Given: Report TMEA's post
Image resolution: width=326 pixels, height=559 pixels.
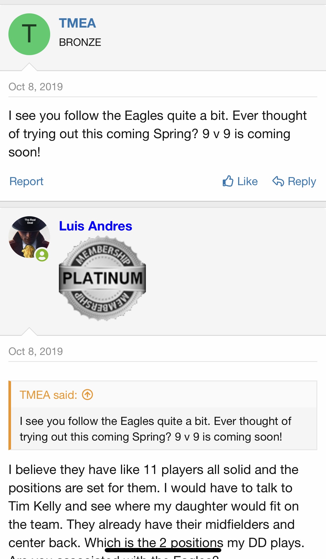Looking at the screenshot, I should tap(26, 181).
